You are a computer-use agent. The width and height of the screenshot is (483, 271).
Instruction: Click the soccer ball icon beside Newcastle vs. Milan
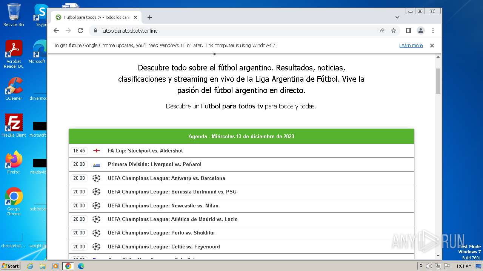pyautogui.click(x=97, y=206)
